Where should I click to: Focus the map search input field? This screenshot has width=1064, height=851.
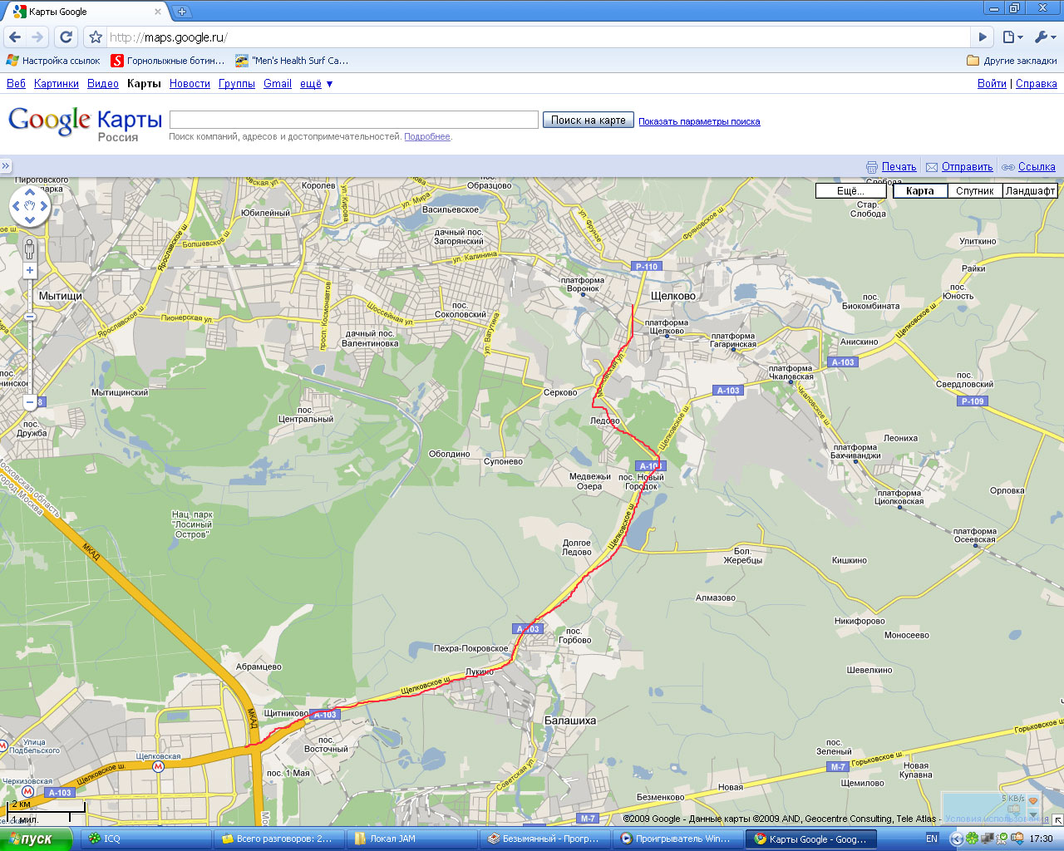pyautogui.click(x=354, y=120)
